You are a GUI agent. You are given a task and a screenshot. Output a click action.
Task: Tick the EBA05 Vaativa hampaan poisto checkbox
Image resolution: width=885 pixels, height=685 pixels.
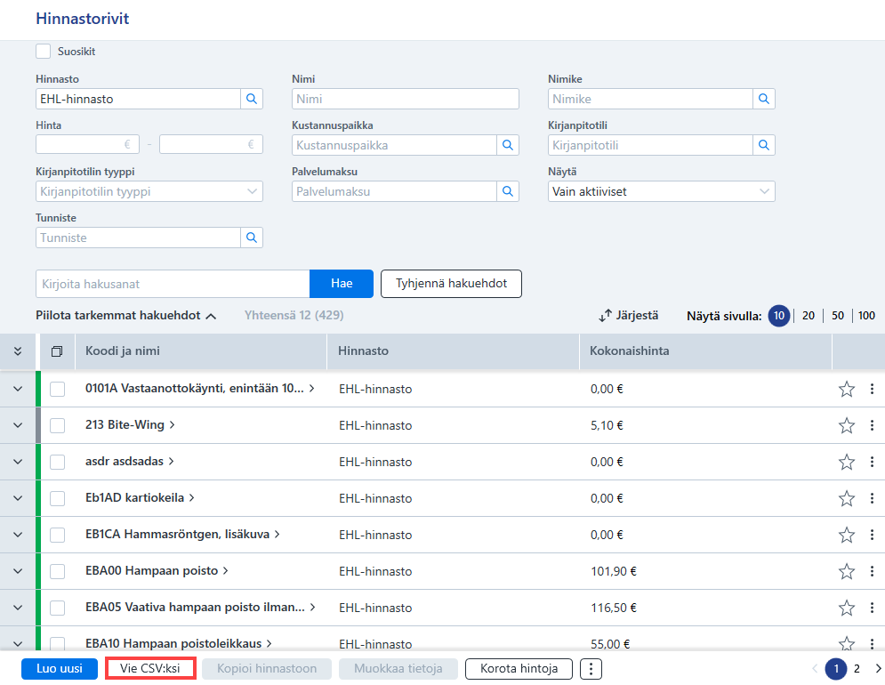57,608
